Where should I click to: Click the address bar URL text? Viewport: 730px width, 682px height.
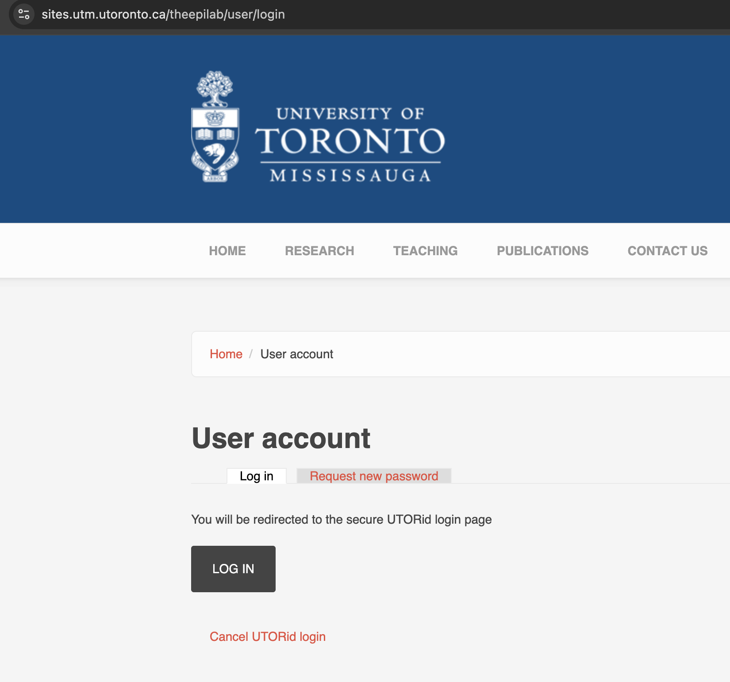[163, 15]
